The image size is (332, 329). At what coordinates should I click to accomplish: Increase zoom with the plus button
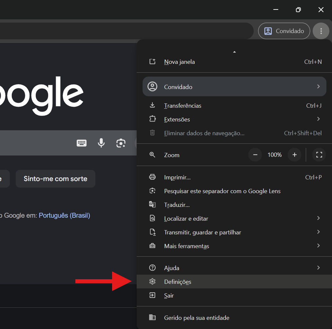[294, 155]
